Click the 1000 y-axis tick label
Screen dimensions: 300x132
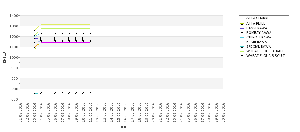click(14, 58)
